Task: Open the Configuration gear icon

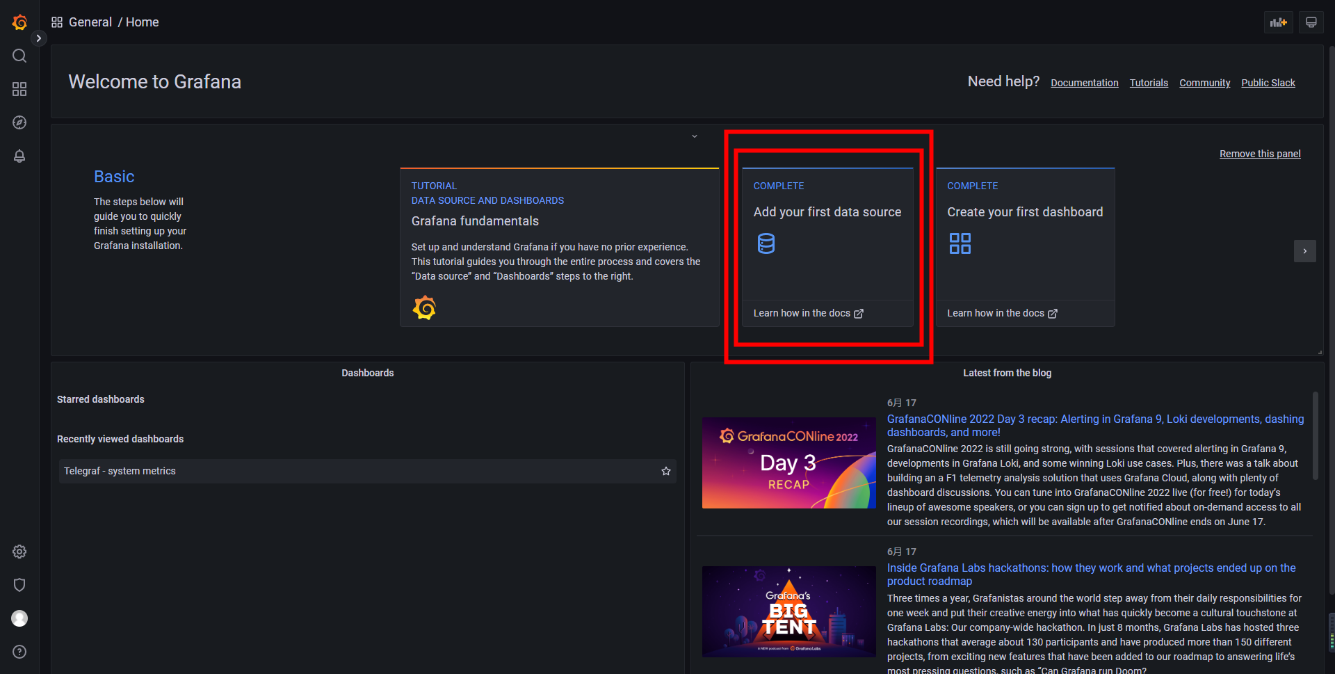Action: pos(19,552)
